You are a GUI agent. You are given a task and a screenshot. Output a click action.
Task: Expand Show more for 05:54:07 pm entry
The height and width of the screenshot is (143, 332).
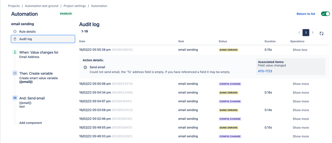(301, 101)
